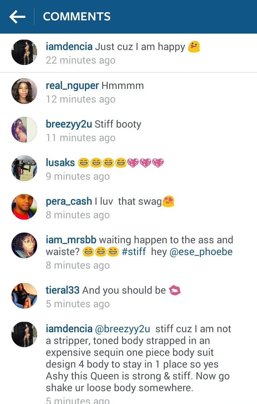Open the iam_mrsbb username link

[x=71, y=240]
